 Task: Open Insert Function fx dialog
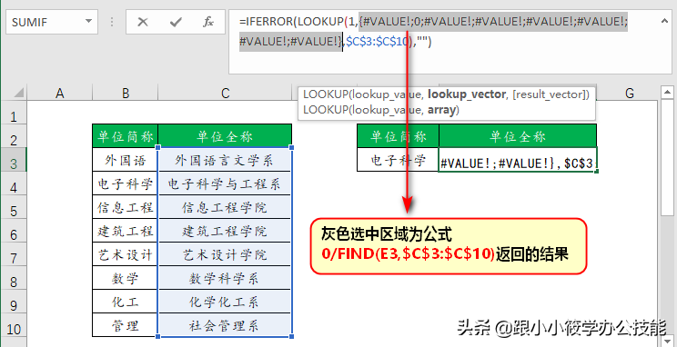pos(208,22)
